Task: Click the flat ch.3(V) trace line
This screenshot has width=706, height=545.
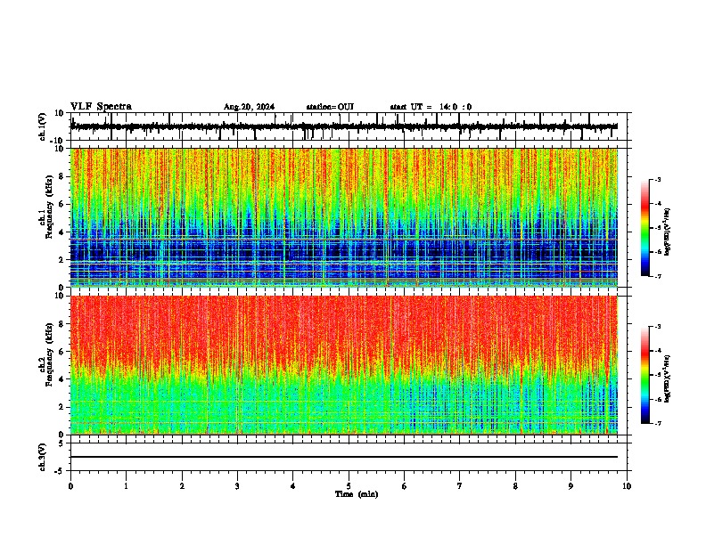Action: [344, 457]
